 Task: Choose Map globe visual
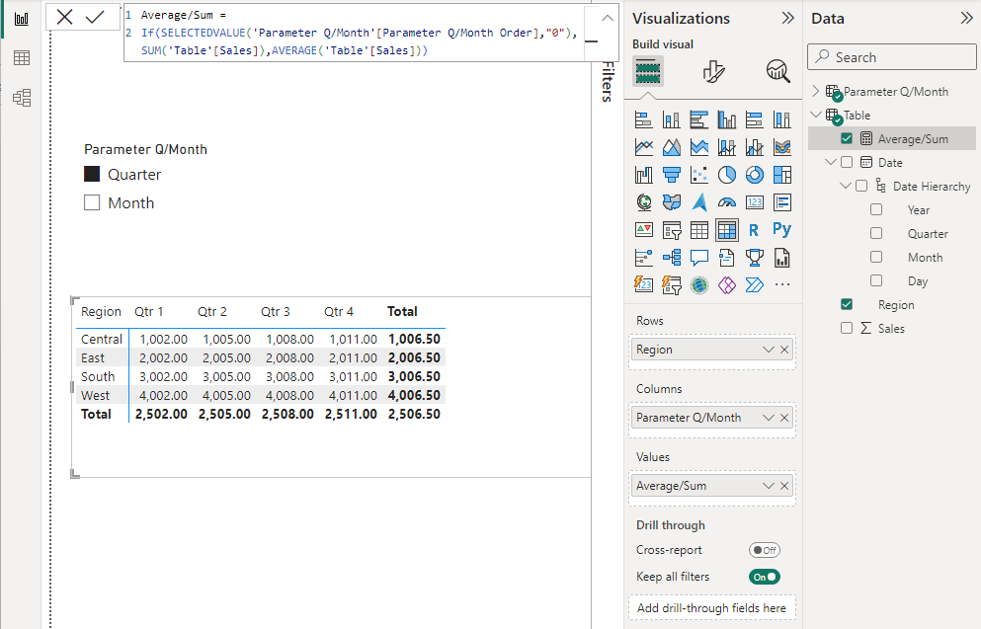pos(644,202)
